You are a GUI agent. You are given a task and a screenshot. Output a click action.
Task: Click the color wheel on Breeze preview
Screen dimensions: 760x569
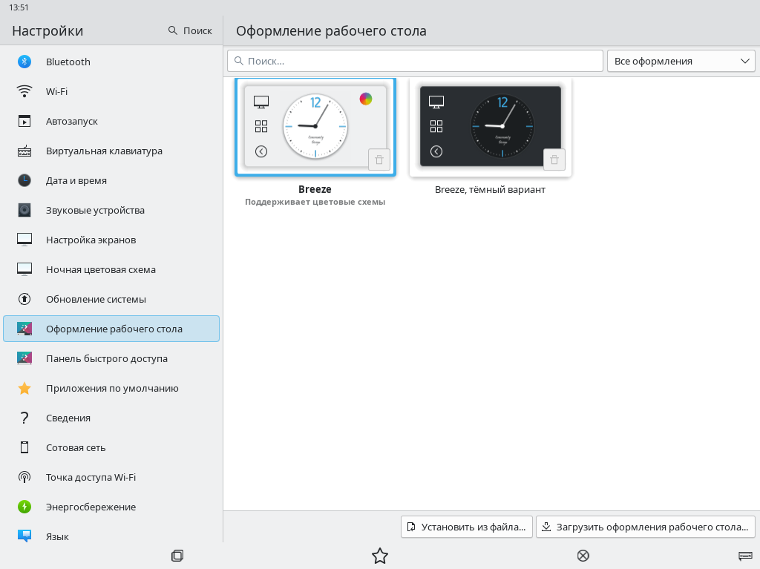(x=366, y=99)
